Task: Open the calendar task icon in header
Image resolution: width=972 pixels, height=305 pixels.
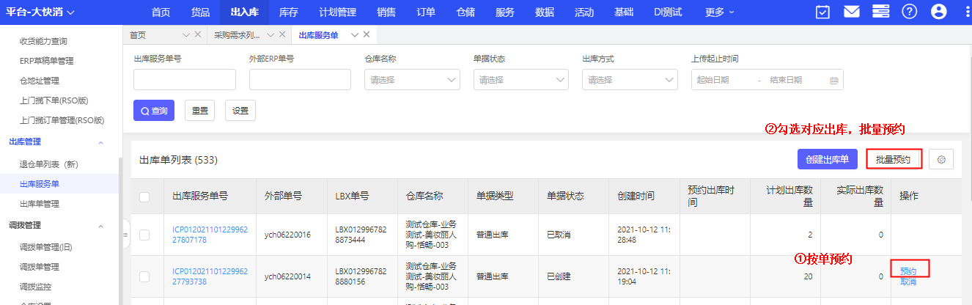Action: click(x=823, y=12)
